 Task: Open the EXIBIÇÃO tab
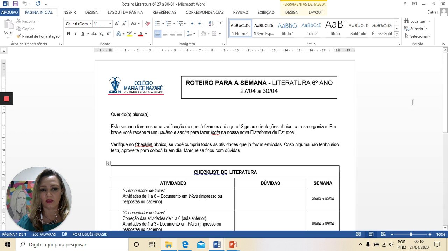pyautogui.click(x=266, y=12)
